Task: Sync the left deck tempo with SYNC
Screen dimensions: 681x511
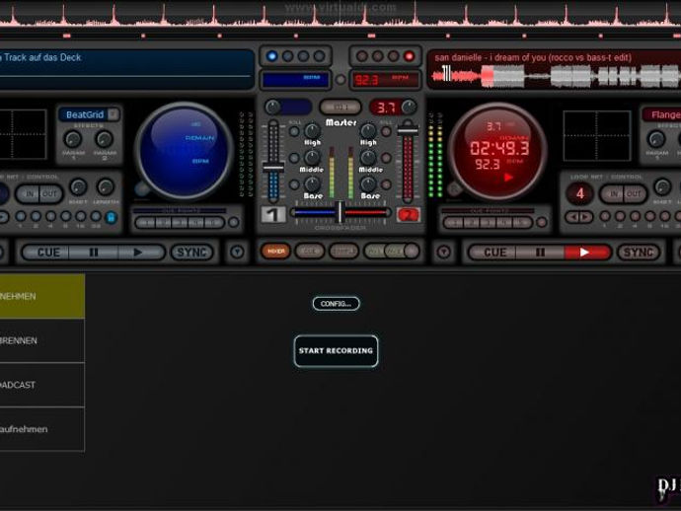Action: (x=191, y=253)
